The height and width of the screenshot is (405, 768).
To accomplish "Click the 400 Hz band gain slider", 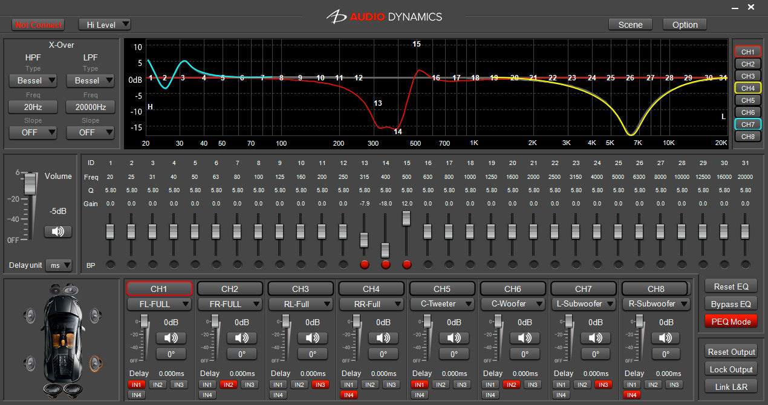I will 385,249.
